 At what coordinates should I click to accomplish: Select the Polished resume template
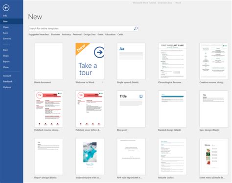pyautogui.click(x=48, y=109)
